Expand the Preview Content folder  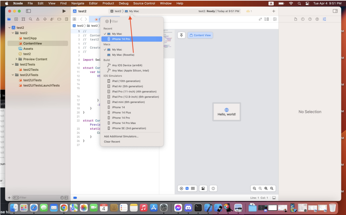pos(16,59)
